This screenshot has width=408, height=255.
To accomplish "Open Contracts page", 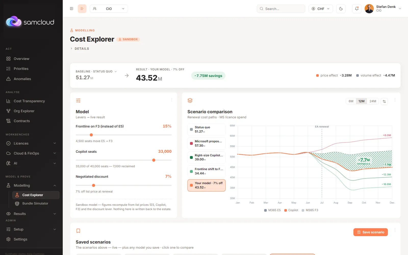I will [x=31, y=121].
